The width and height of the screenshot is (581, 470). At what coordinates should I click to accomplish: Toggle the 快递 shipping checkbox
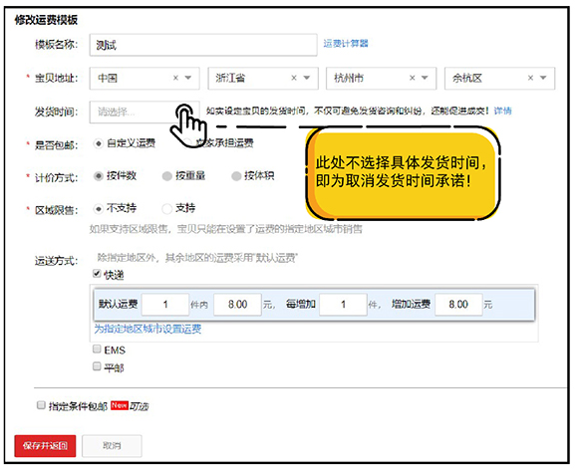pos(97,274)
